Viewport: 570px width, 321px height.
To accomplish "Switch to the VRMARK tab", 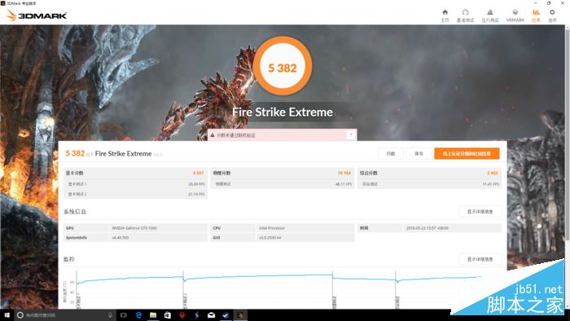I will click(515, 16).
